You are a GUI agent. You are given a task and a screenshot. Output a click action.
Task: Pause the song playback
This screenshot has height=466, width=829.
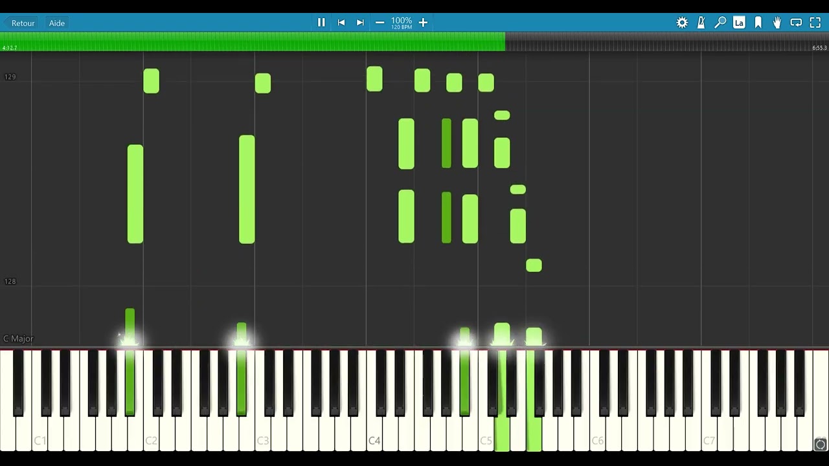[x=321, y=23]
